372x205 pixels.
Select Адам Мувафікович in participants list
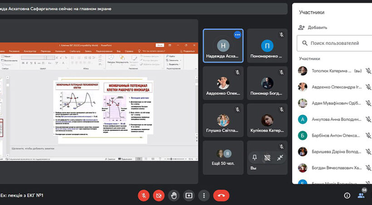coord(334,103)
